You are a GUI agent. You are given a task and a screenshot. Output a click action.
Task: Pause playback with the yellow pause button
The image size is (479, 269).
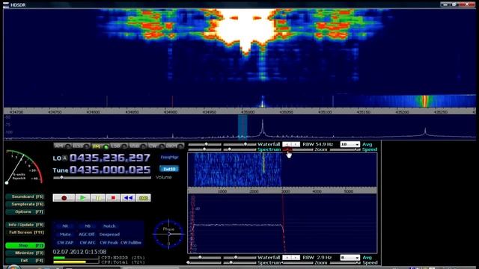point(98,198)
